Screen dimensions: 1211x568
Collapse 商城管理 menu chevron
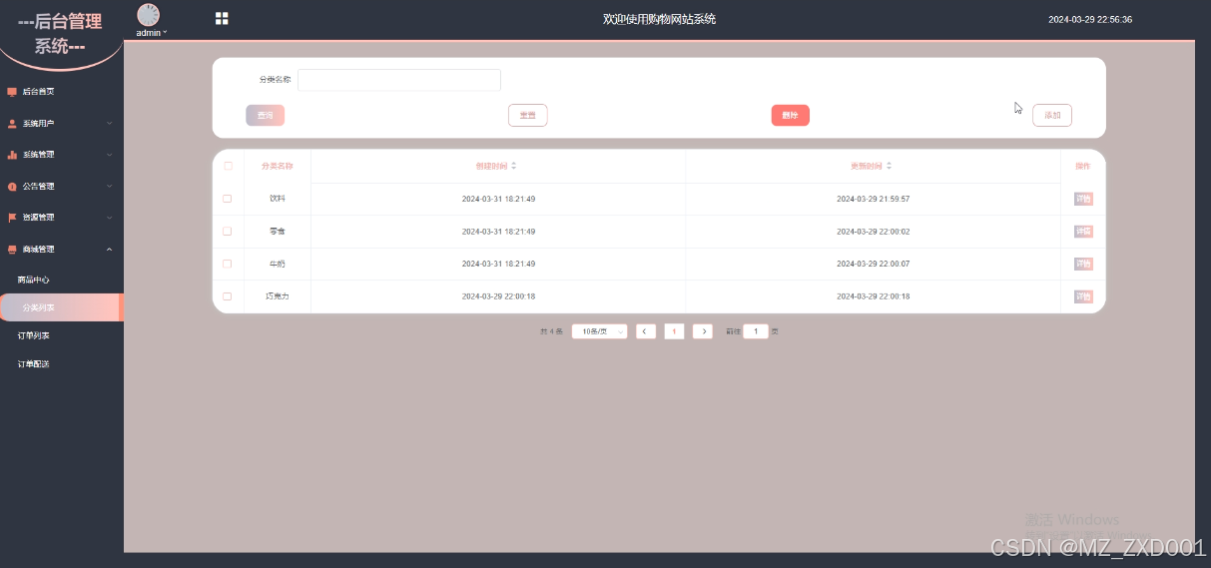click(x=109, y=250)
